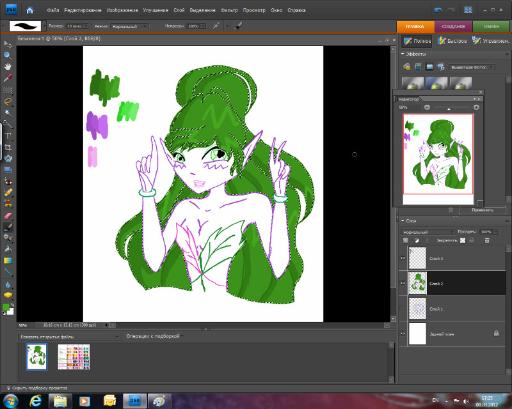Select the Lasso tool
This screenshot has height=409, width=512.
click(x=8, y=101)
